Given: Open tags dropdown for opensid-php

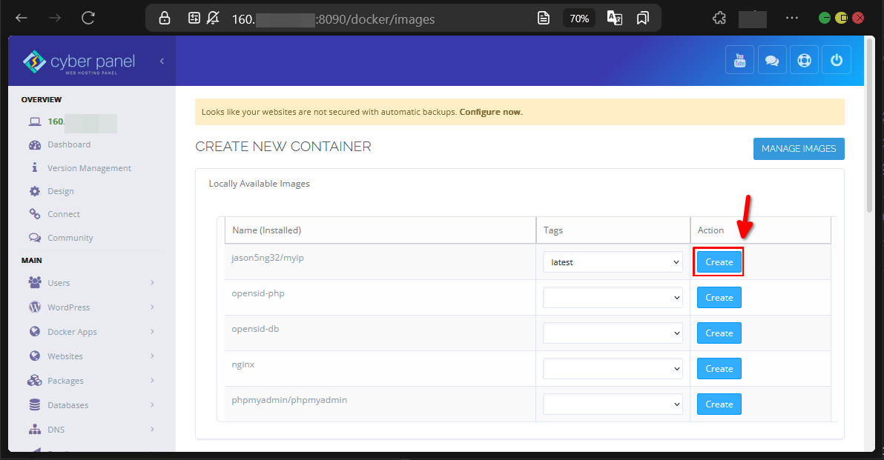Looking at the screenshot, I should point(613,298).
